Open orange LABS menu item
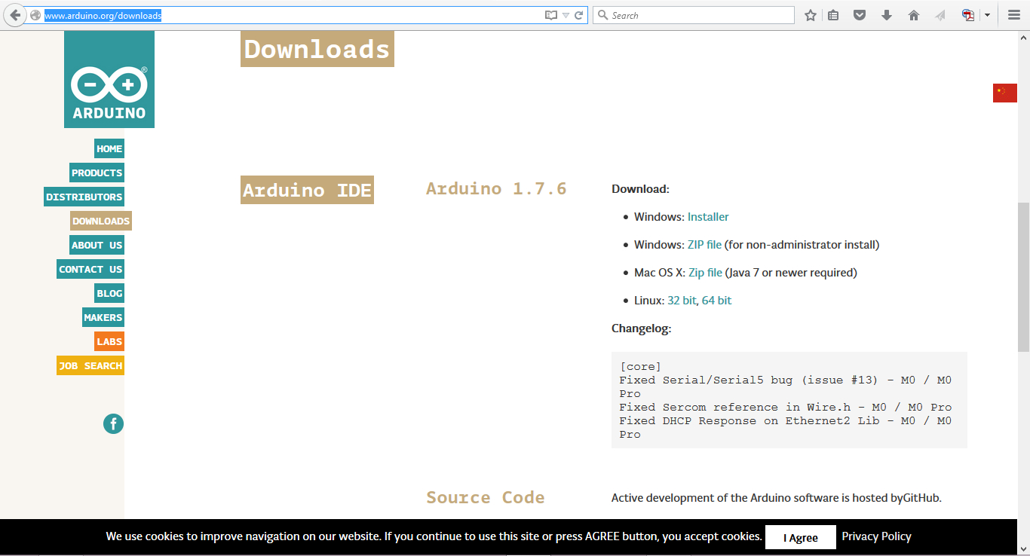Viewport: 1030px width, 556px height. pyautogui.click(x=109, y=341)
